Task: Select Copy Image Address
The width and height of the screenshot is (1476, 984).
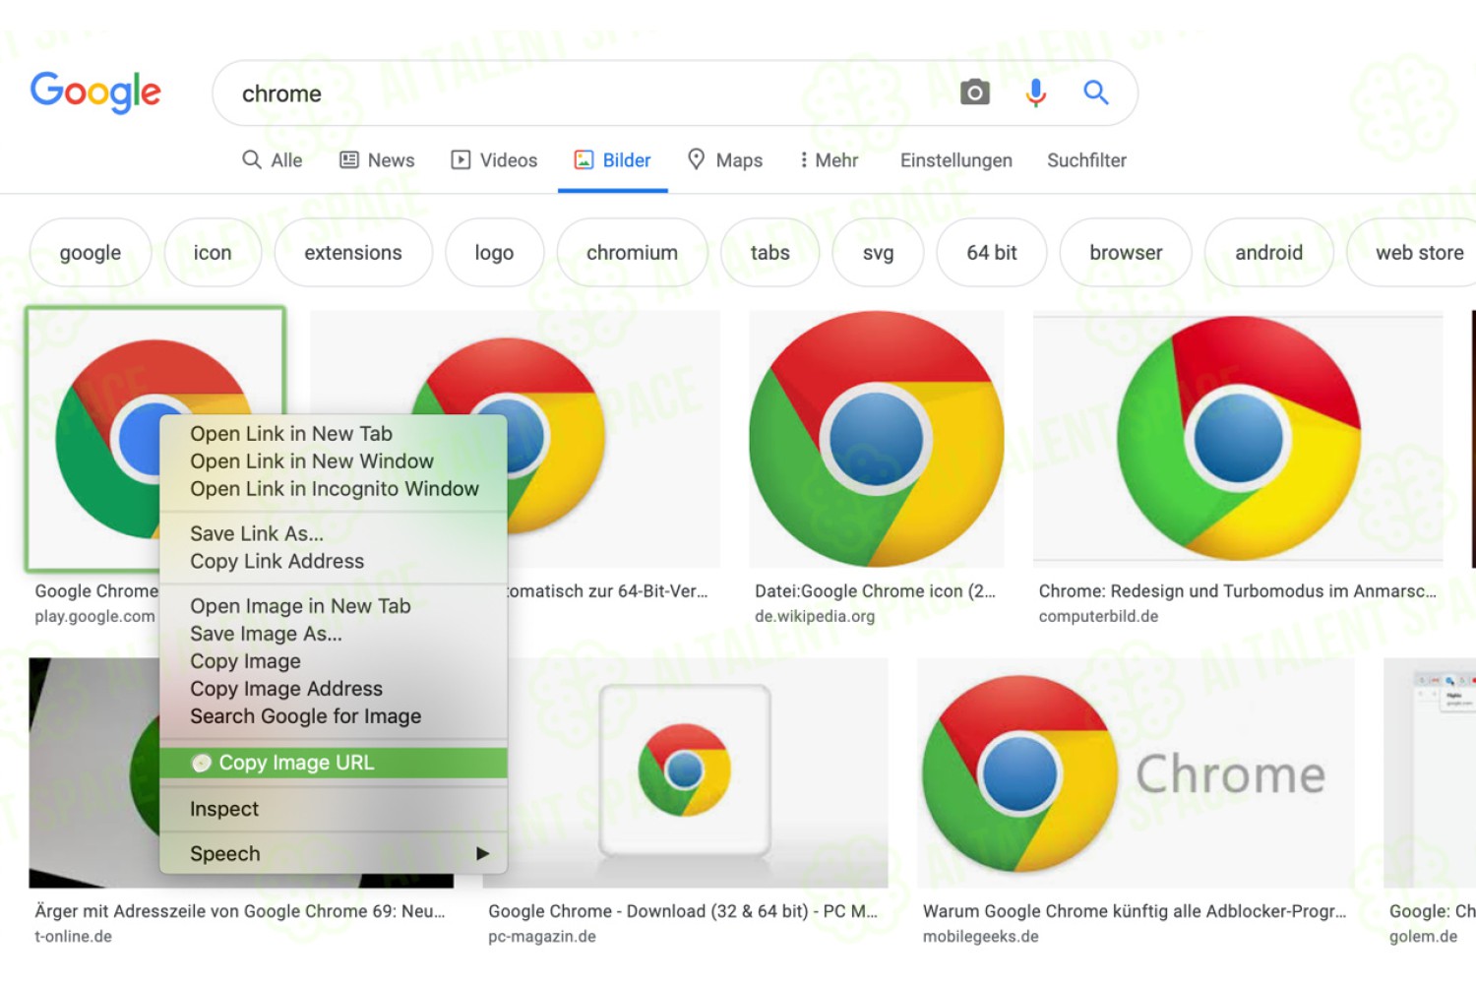Action: click(x=334, y=689)
